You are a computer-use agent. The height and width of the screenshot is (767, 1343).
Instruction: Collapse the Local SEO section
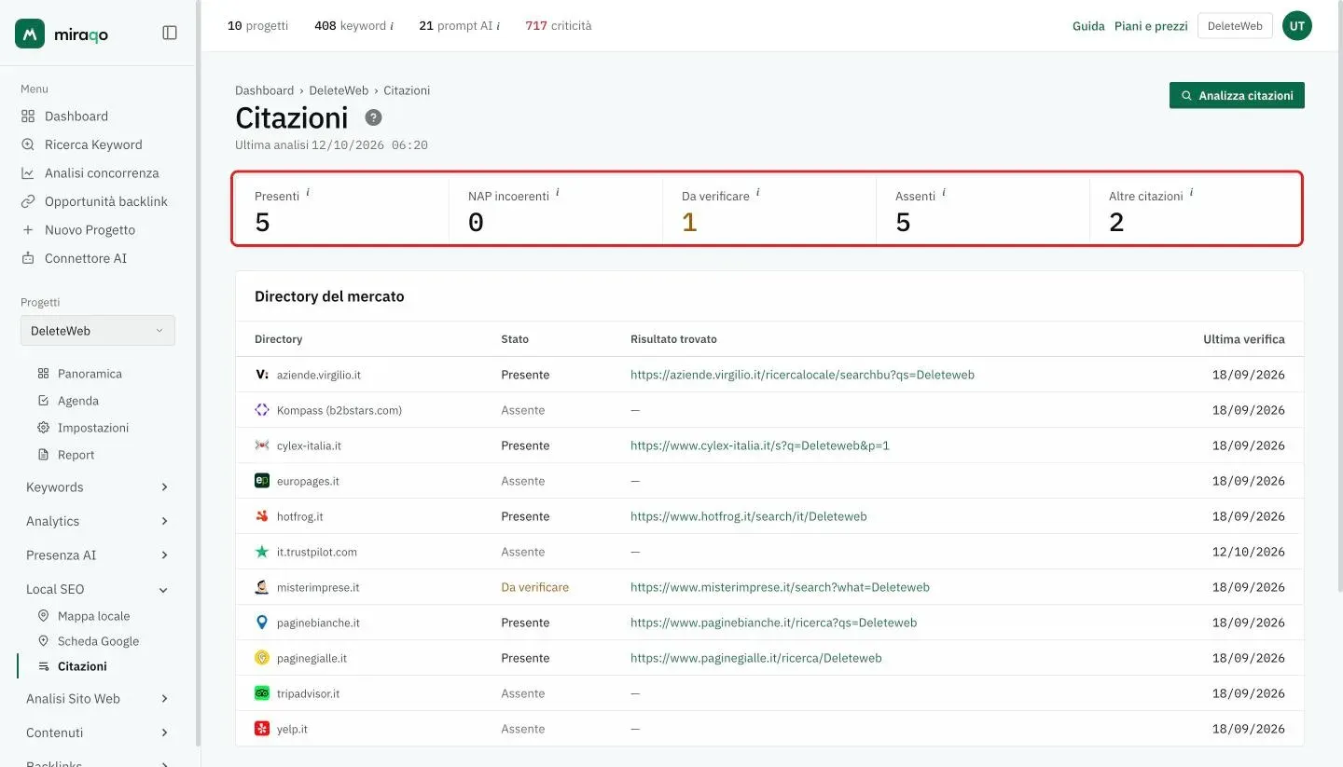(x=98, y=589)
